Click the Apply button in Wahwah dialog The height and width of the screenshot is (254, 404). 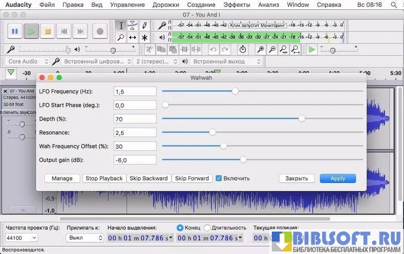click(x=338, y=178)
